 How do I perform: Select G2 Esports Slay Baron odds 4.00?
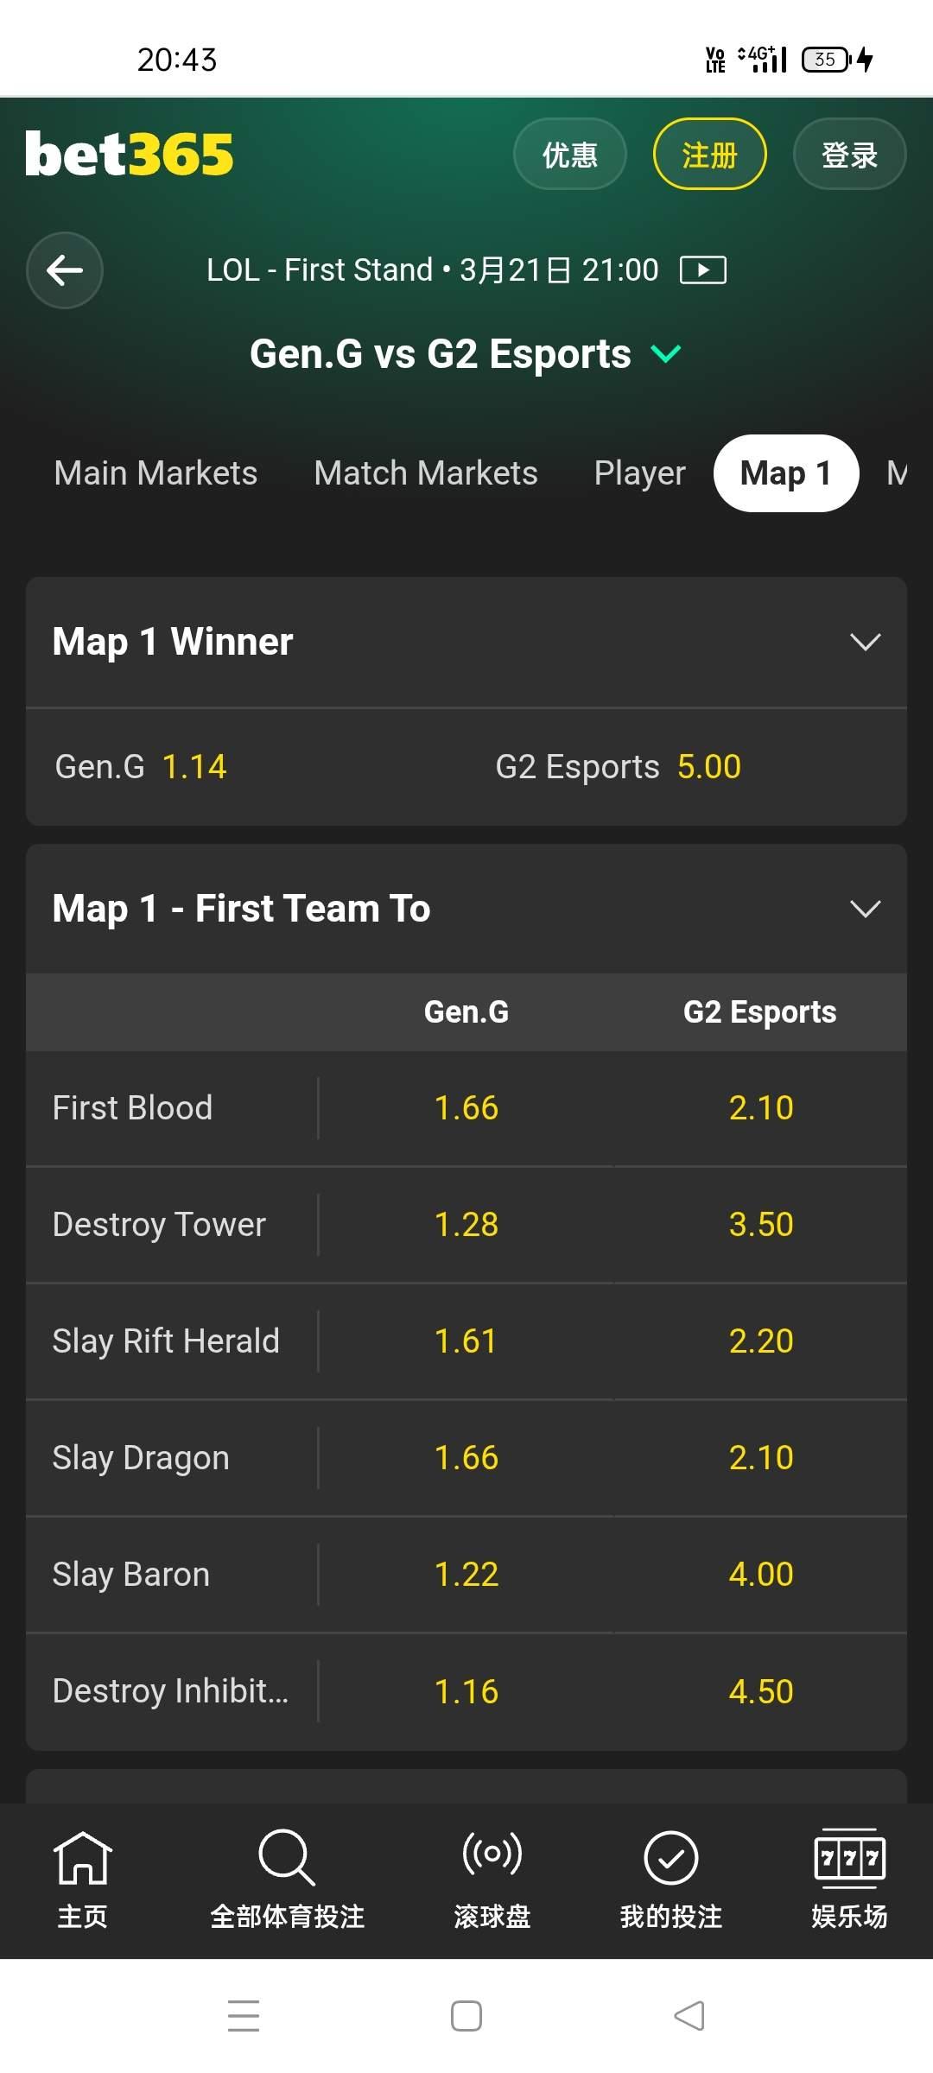pyautogui.click(x=760, y=1575)
